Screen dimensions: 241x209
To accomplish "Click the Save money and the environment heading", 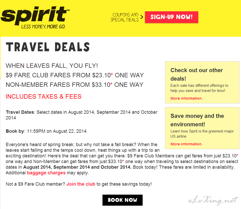I will [x=197, y=120].
